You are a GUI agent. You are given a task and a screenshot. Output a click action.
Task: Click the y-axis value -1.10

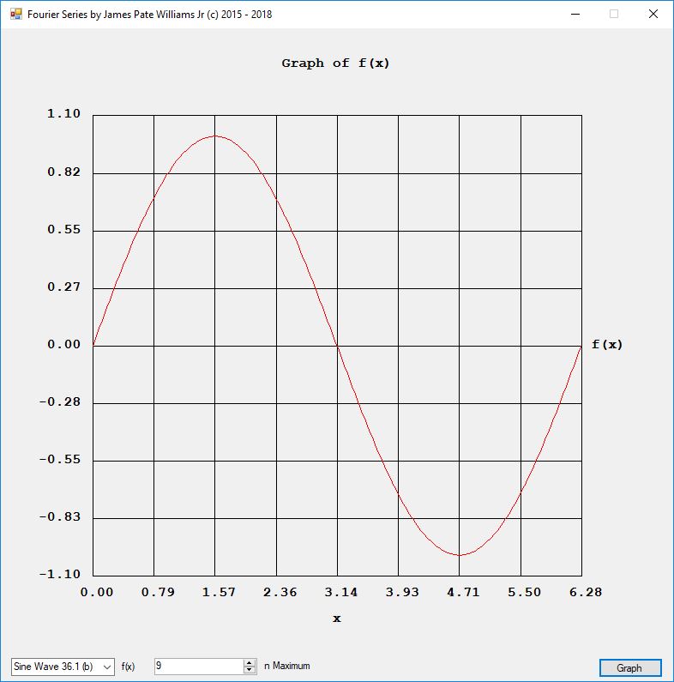click(x=60, y=574)
